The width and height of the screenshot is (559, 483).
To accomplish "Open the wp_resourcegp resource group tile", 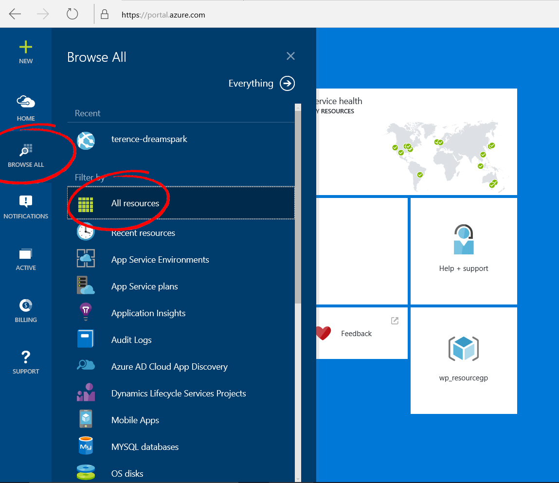I will coord(464,360).
